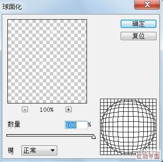Click the amount slider handle
Image resolution: width=163 pixels, height=162 pixels.
coord(94,137)
